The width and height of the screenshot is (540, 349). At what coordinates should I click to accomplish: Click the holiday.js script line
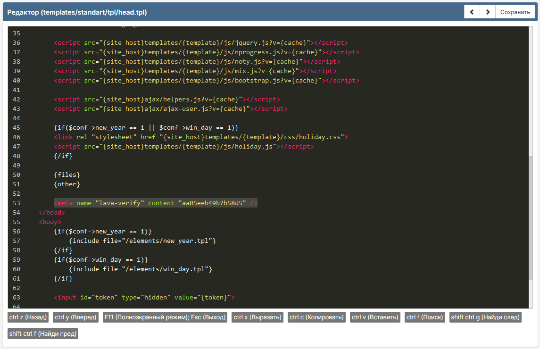[x=184, y=146]
